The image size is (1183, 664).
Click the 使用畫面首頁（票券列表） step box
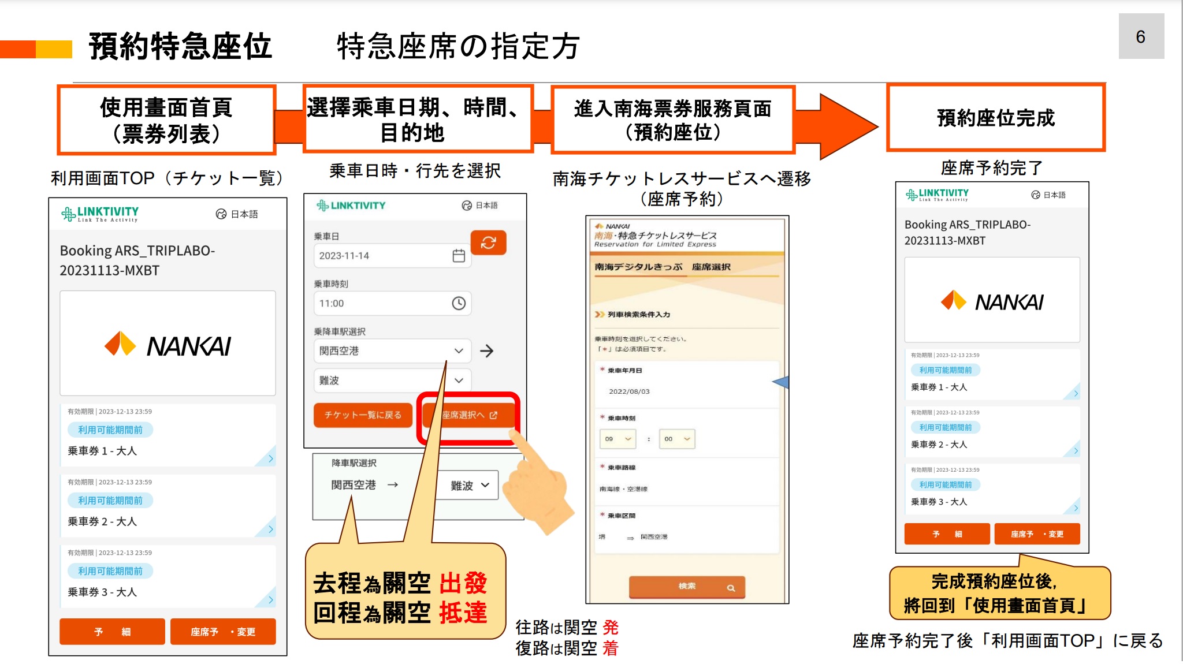tap(166, 120)
